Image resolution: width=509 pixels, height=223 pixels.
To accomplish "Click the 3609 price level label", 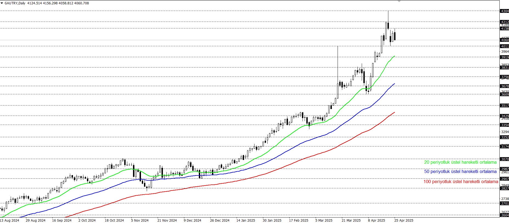I will tap(505, 94).
